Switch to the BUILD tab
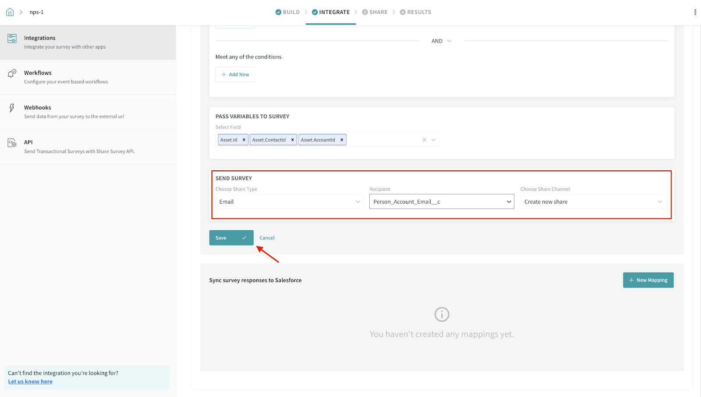701x397 pixels. tap(288, 12)
